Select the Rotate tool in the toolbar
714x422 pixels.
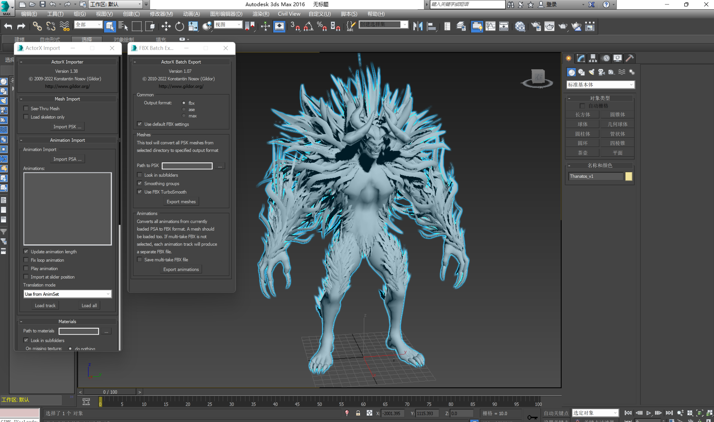pos(180,26)
